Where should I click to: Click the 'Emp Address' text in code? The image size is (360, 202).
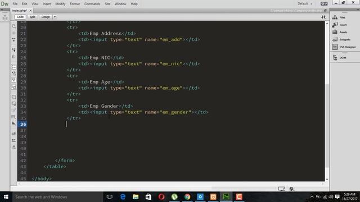[x=106, y=34]
